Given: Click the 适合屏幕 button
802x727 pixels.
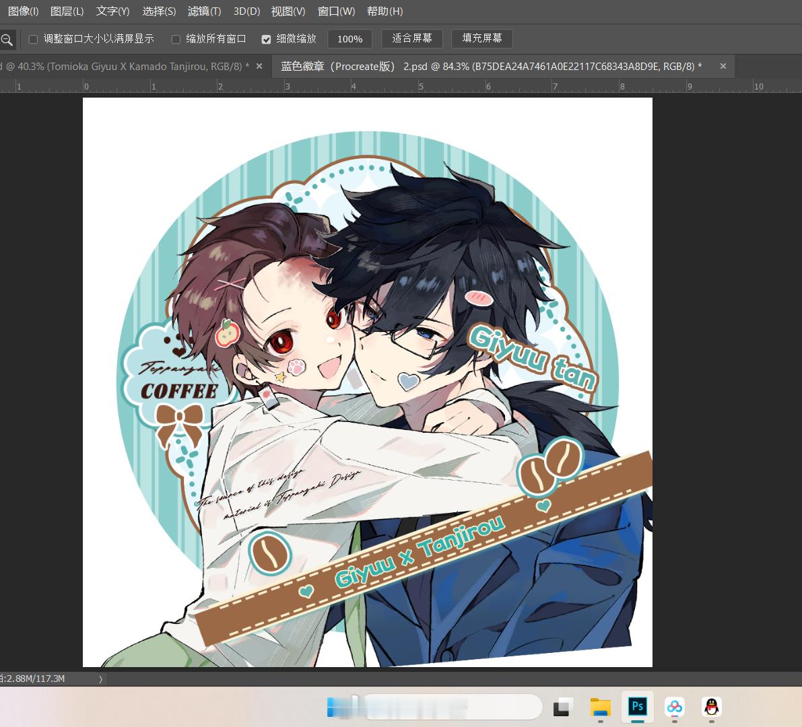Looking at the screenshot, I should pos(411,38).
